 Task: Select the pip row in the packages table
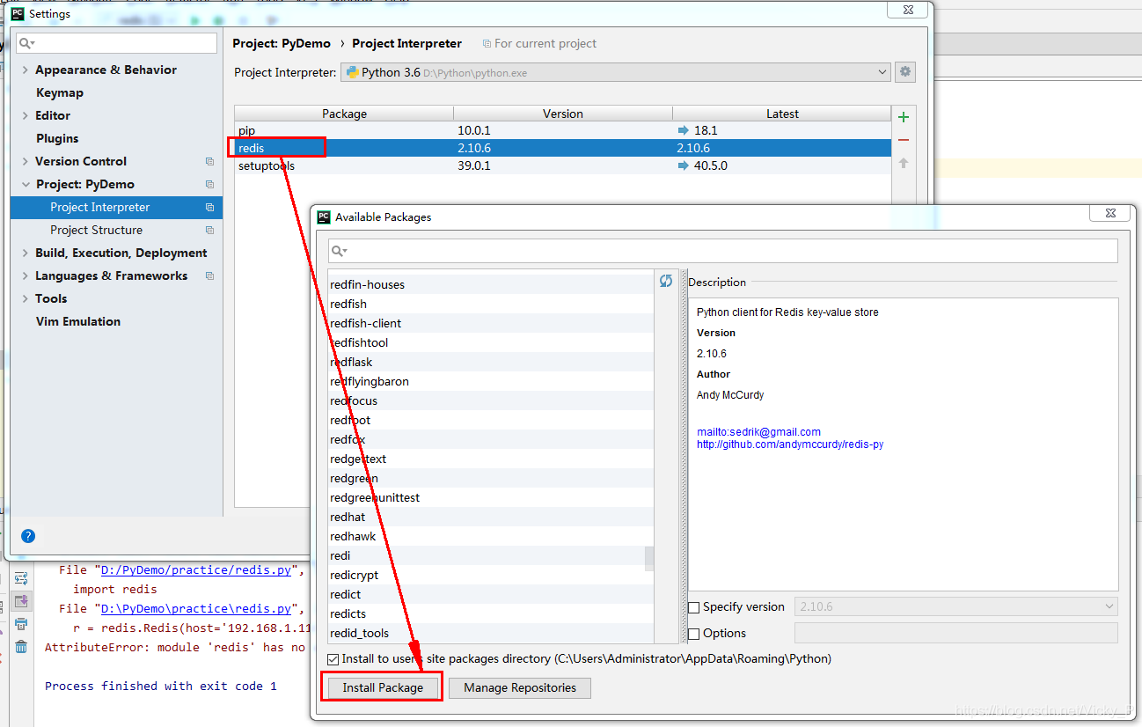[563, 130]
